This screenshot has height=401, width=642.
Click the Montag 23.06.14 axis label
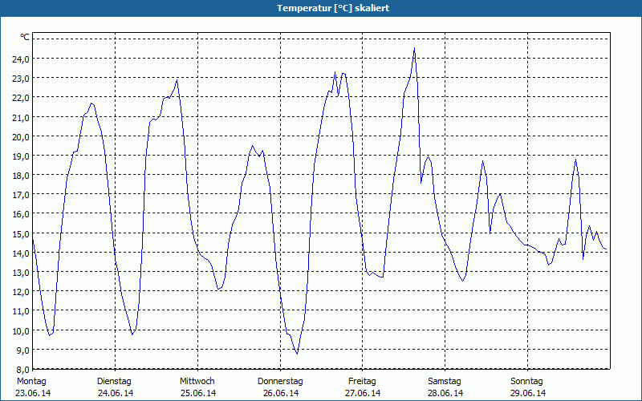pos(33,387)
